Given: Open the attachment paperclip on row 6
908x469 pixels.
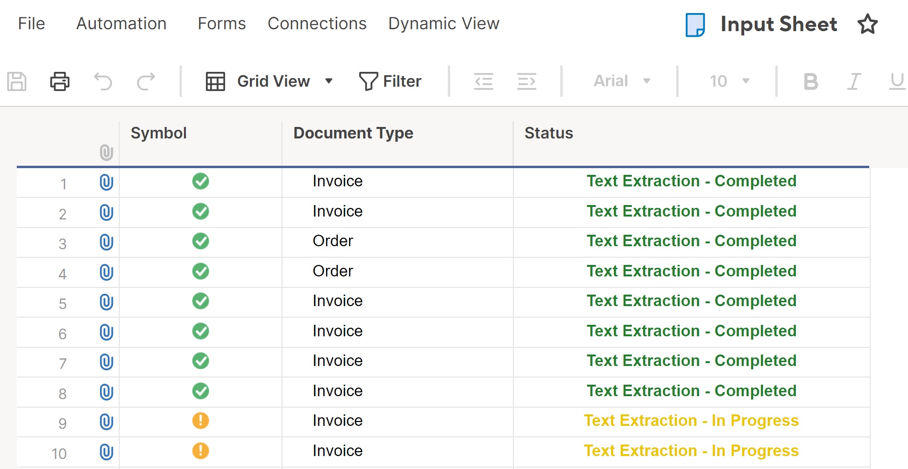Looking at the screenshot, I should point(106,332).
